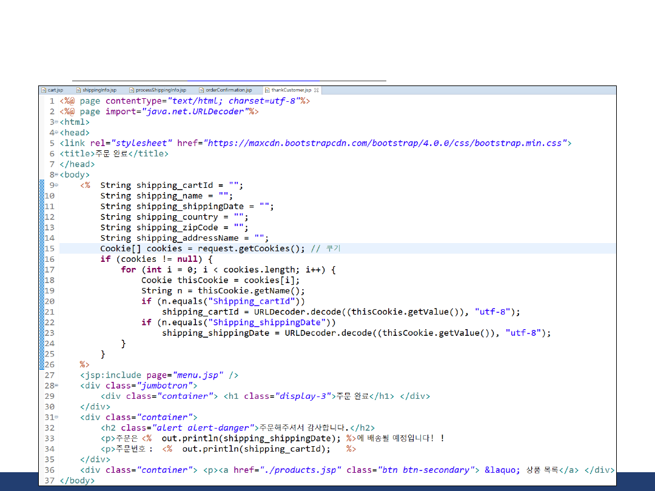Click the orderConfirmation.jsp tab file icon
655x491 pixels.
pyautogui.click(x=202, y=90)
